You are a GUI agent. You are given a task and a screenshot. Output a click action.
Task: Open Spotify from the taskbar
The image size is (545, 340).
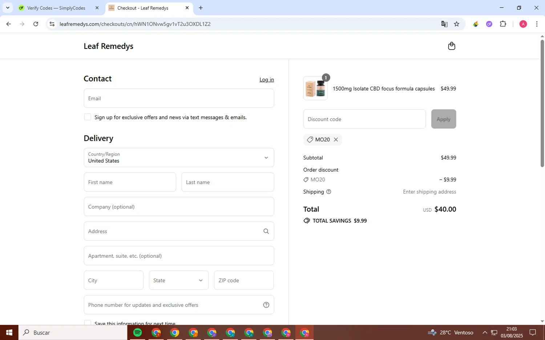click(x=137, y=332)
